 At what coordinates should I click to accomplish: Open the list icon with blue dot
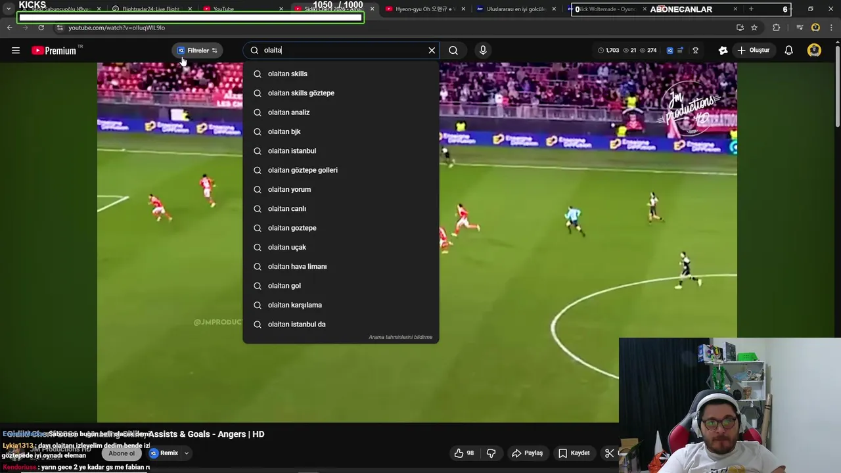(x=680, y=51)
